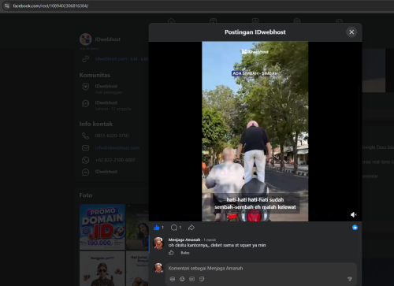
Task: Click commenter avatar of Menjaga Amanah
Action: [x=158, y=243]
